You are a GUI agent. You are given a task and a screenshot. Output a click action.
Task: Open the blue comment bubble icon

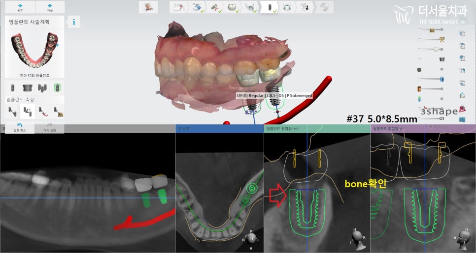[x=462, y=119]
